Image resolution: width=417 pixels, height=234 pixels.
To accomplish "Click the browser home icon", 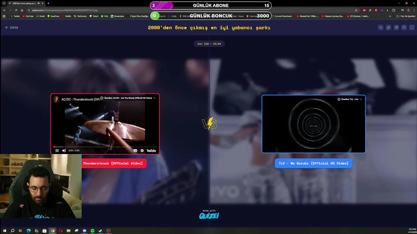I will [22, 10].
